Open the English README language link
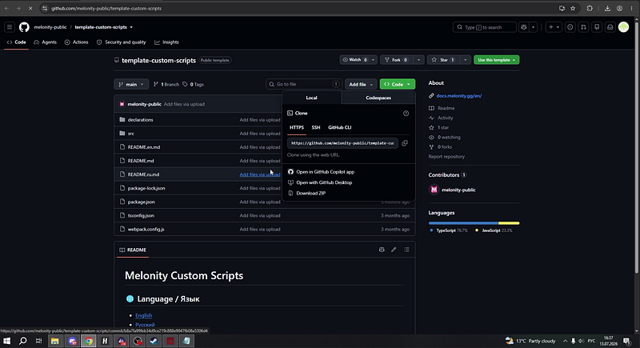Viewport: 640px width, 348px height. click(144, 315)
